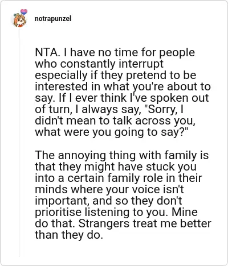
Task: Click the heart-shaped pride flag badge
Action: coord(24,12)
